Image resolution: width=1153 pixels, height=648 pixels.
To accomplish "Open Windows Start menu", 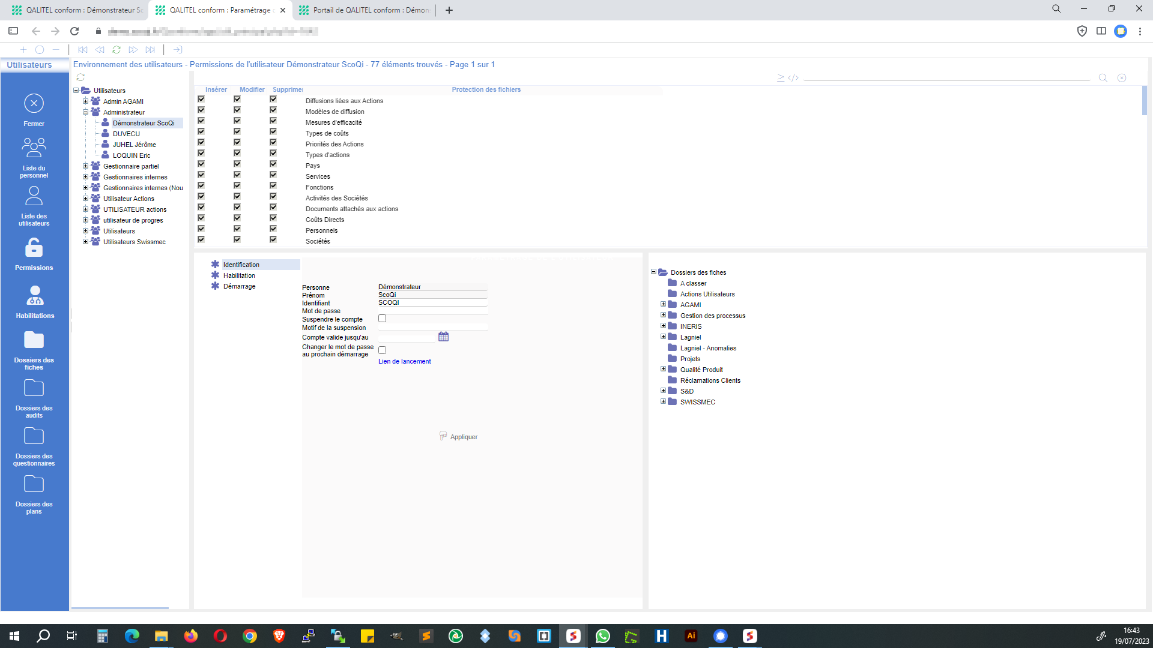I will point(14,636).
